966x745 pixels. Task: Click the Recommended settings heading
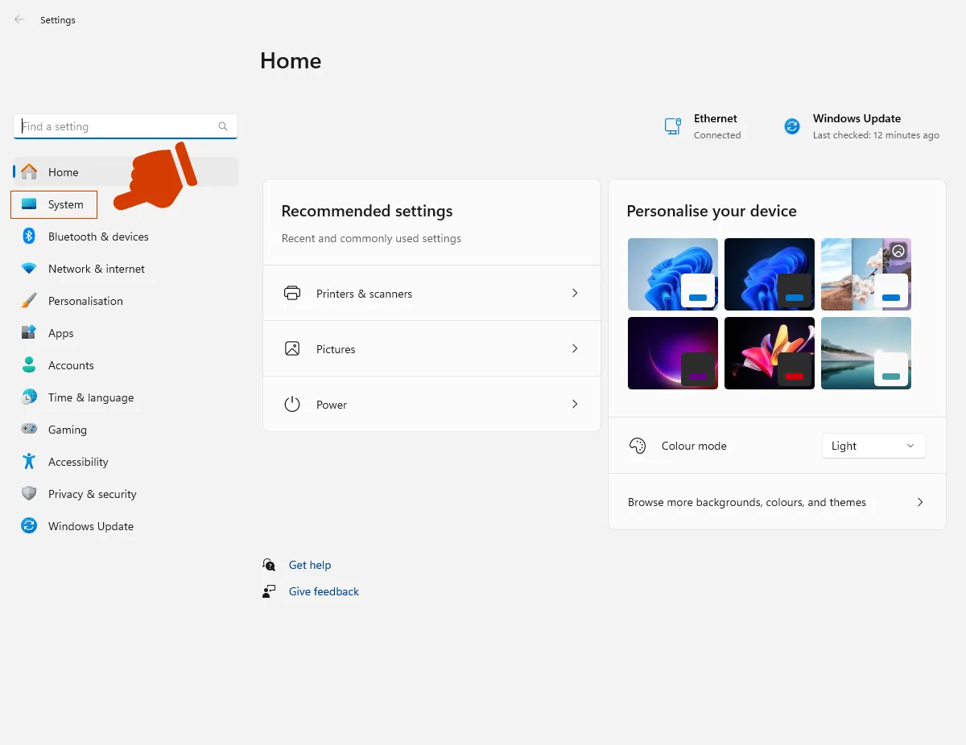tap(367, 211)
